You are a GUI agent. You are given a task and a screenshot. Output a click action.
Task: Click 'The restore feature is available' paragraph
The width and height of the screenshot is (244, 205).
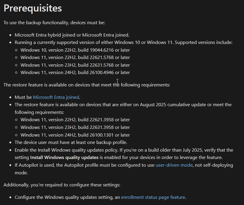point(87,85)
